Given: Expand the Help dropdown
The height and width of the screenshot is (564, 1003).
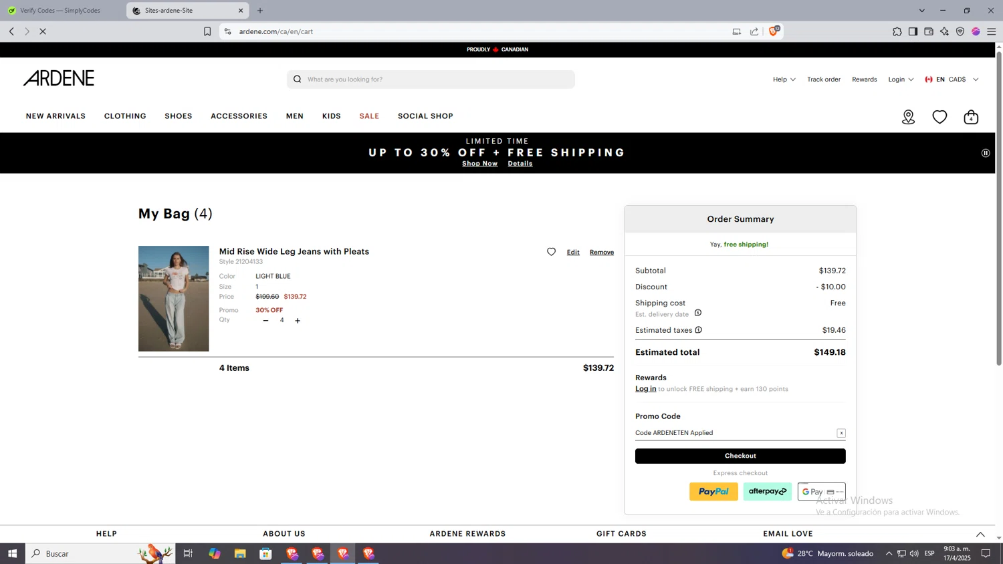Looking at the screenshot, I should coord(784,80).
